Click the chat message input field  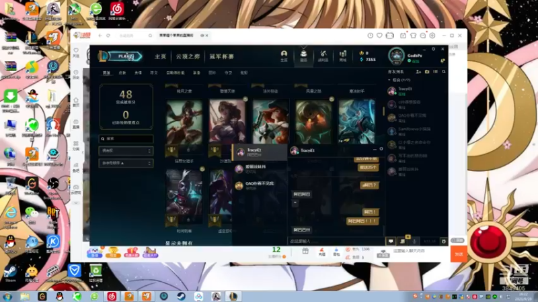335,241
